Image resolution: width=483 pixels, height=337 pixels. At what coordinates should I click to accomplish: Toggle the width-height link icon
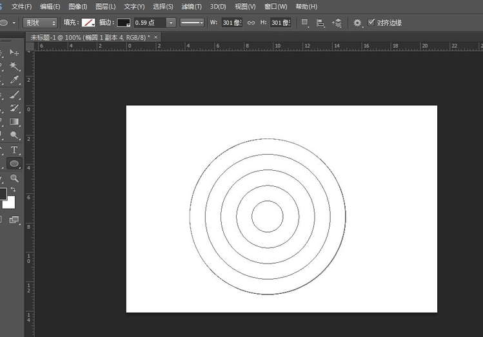point(251,23)
